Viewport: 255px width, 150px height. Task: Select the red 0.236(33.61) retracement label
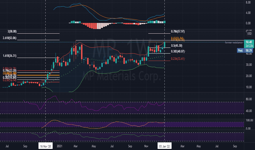click(178, 59)
